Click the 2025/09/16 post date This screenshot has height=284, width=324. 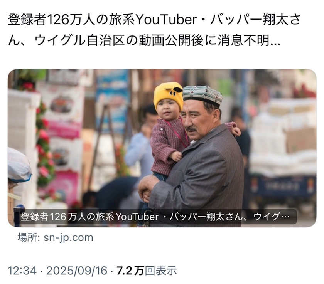click(x=77, y=271)
